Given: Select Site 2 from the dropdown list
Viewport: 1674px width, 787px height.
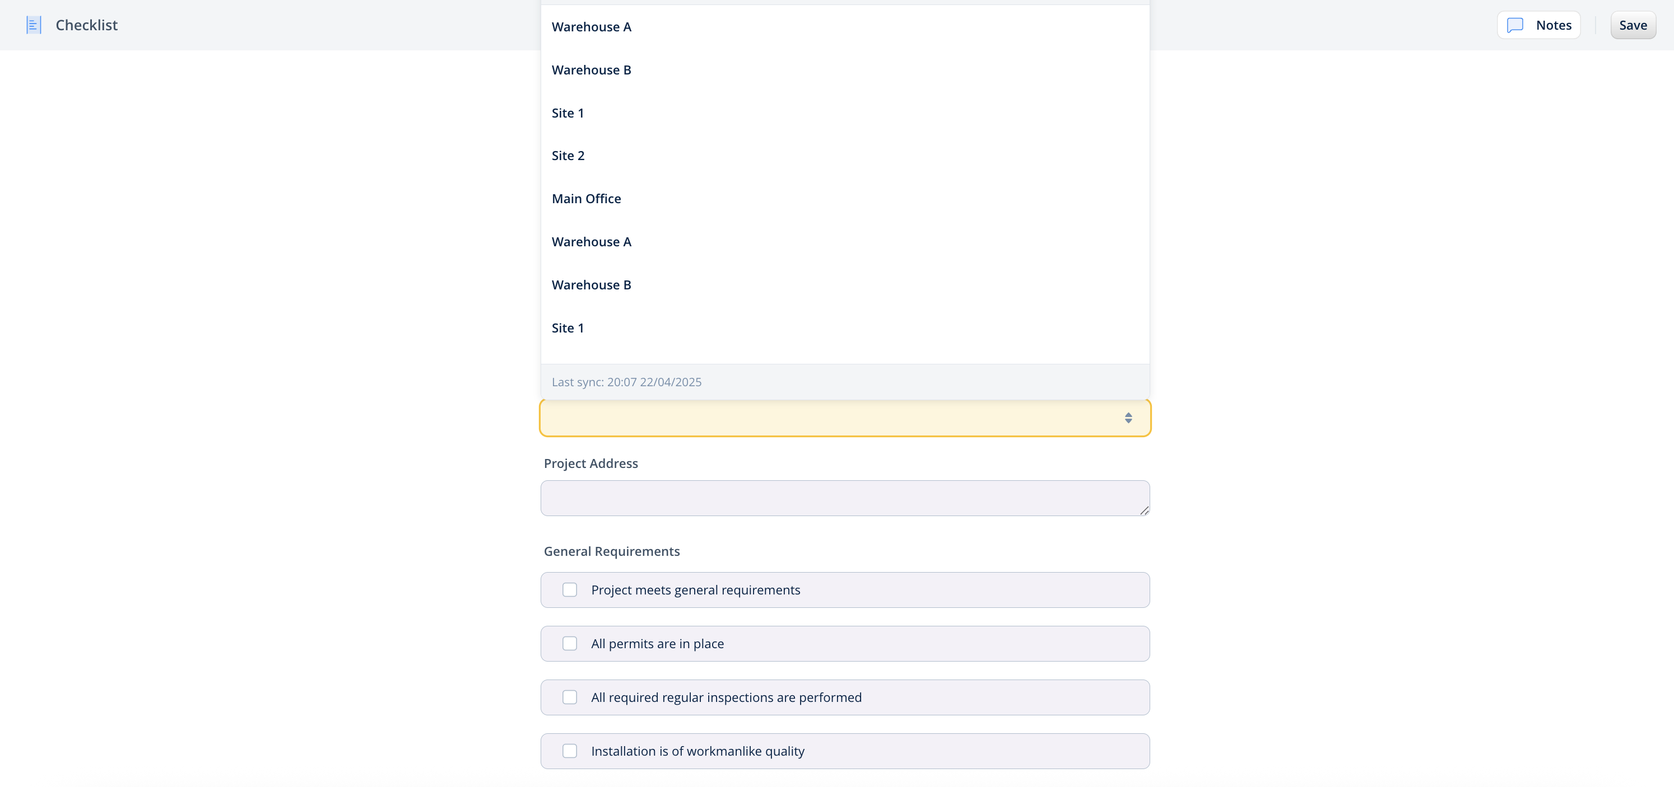Looking at the screenshot, I should click(568, 156).
